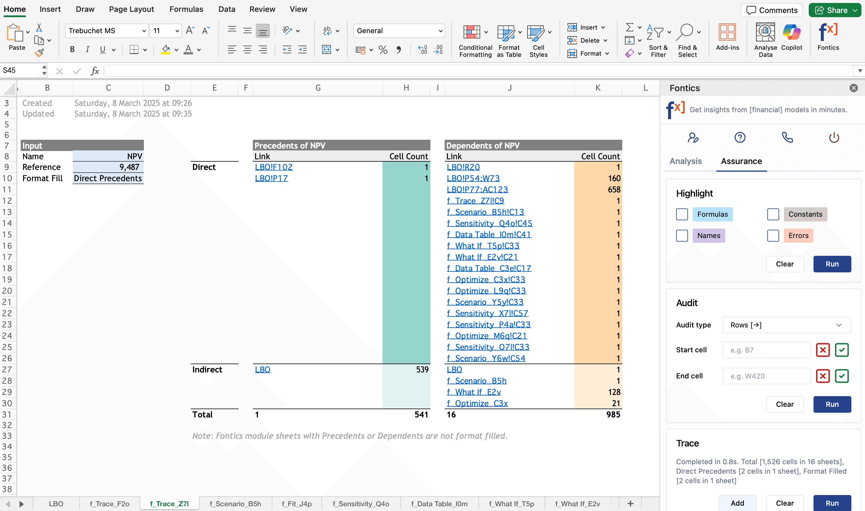Image resolution: width=865 pixels, height=511 pixels.
Task: Click Clear in the Audit section
Action: coord(784,404)
